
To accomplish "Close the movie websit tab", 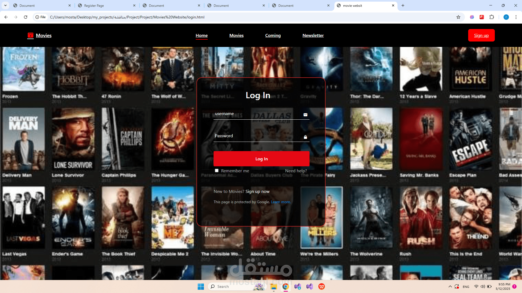I will pyautogui.click(x=393, y=5).
